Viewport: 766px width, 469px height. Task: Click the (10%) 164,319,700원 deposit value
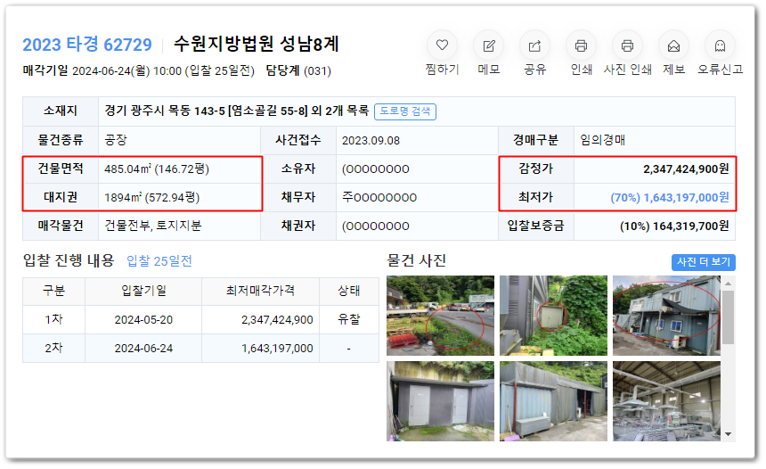(674, 226)
